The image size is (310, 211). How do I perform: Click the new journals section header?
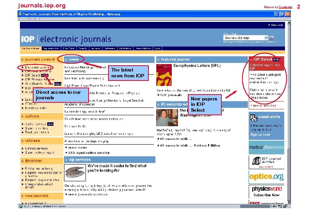[41, 196]
